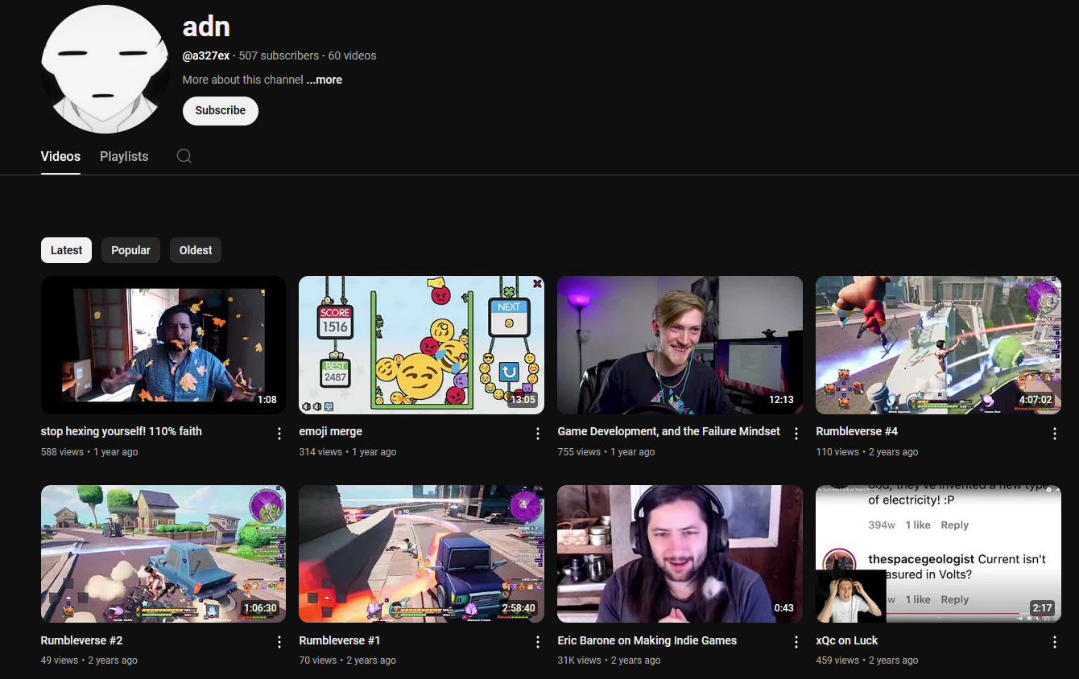Viewport: 1079px width, 679px height.
Task: Click the '507 subscribers' text
Action: click(x=279, y=56)
